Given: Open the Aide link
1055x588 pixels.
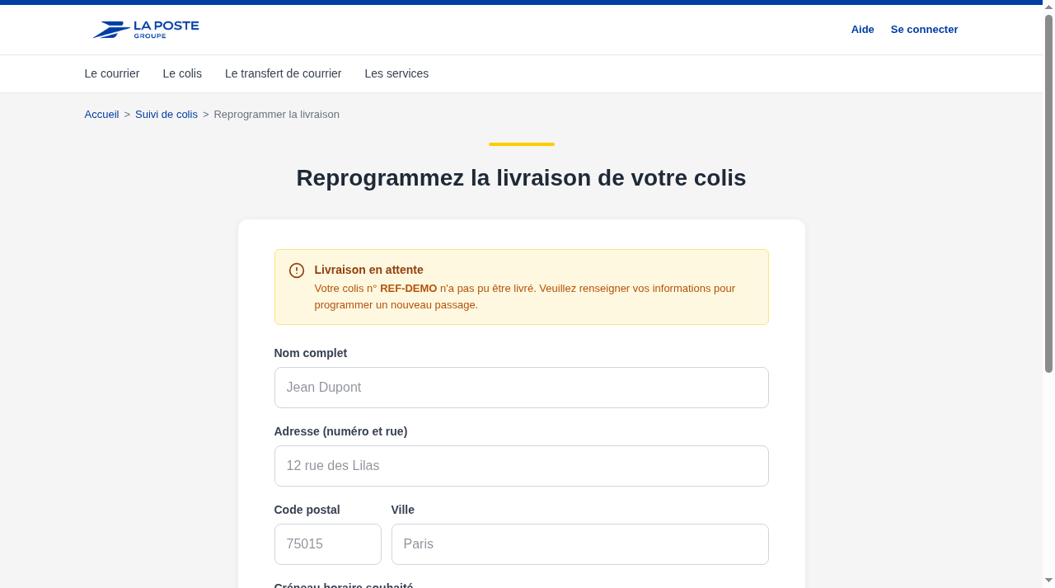Looking at the screenshot, I should (x=862, y=30).
